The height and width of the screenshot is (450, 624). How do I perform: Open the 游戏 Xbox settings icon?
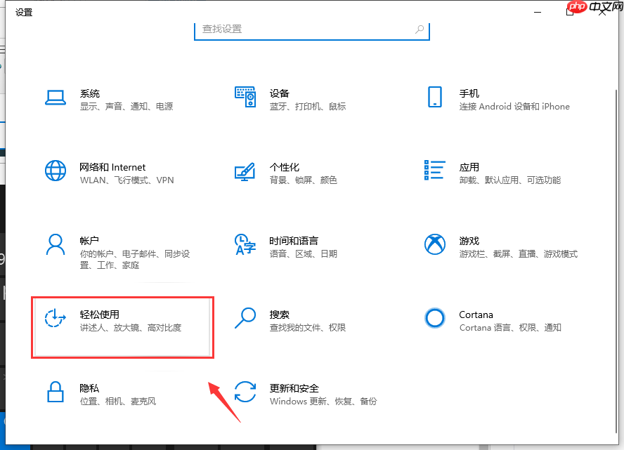(435, 243)
